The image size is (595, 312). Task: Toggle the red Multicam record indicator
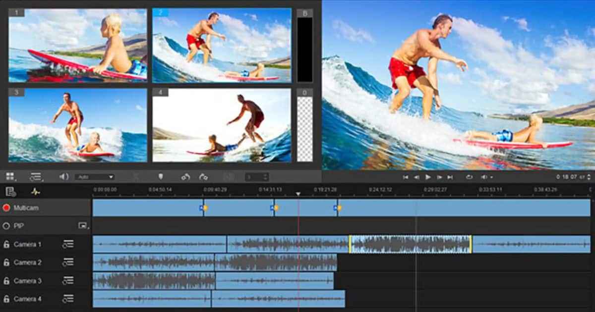click(6, 208)
